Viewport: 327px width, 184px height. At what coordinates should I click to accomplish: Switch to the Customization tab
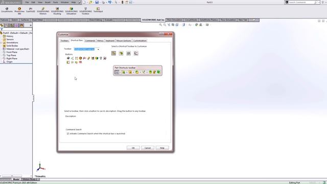(140, 41)
